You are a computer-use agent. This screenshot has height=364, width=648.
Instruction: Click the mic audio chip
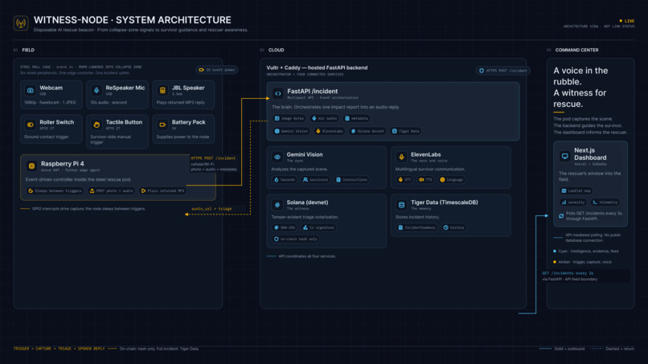325,118
